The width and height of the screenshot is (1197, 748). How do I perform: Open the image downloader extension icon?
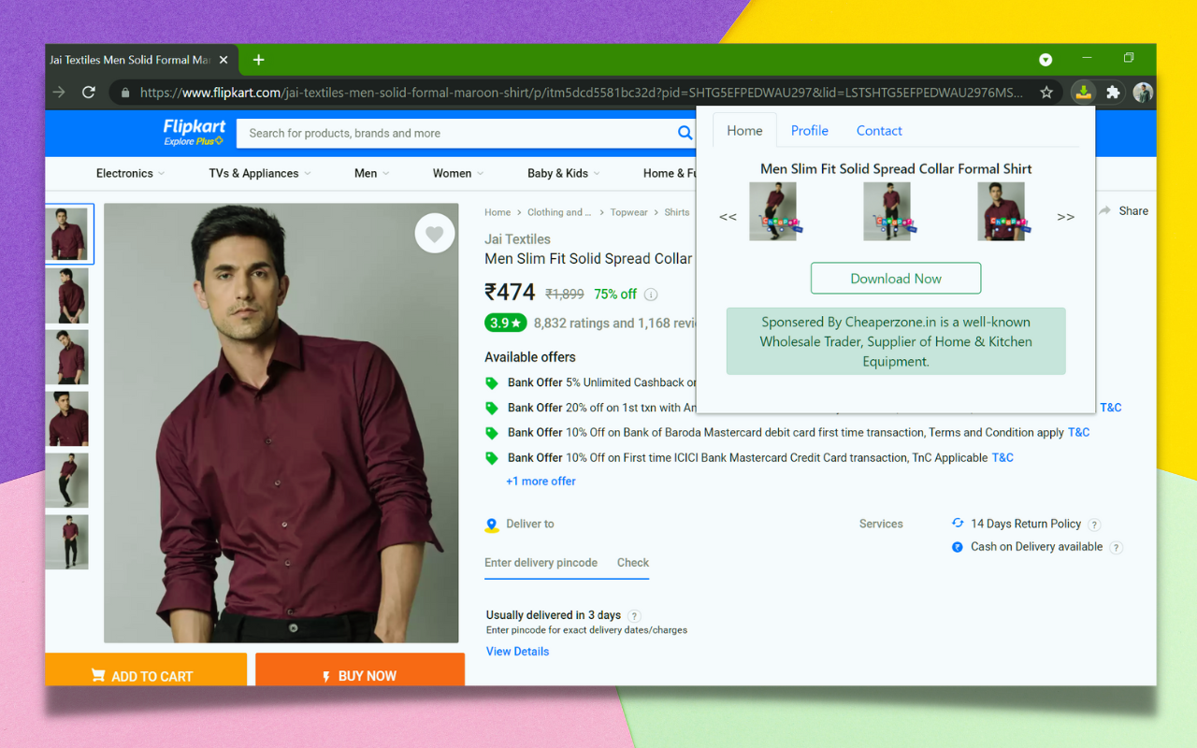point(1083,93)
